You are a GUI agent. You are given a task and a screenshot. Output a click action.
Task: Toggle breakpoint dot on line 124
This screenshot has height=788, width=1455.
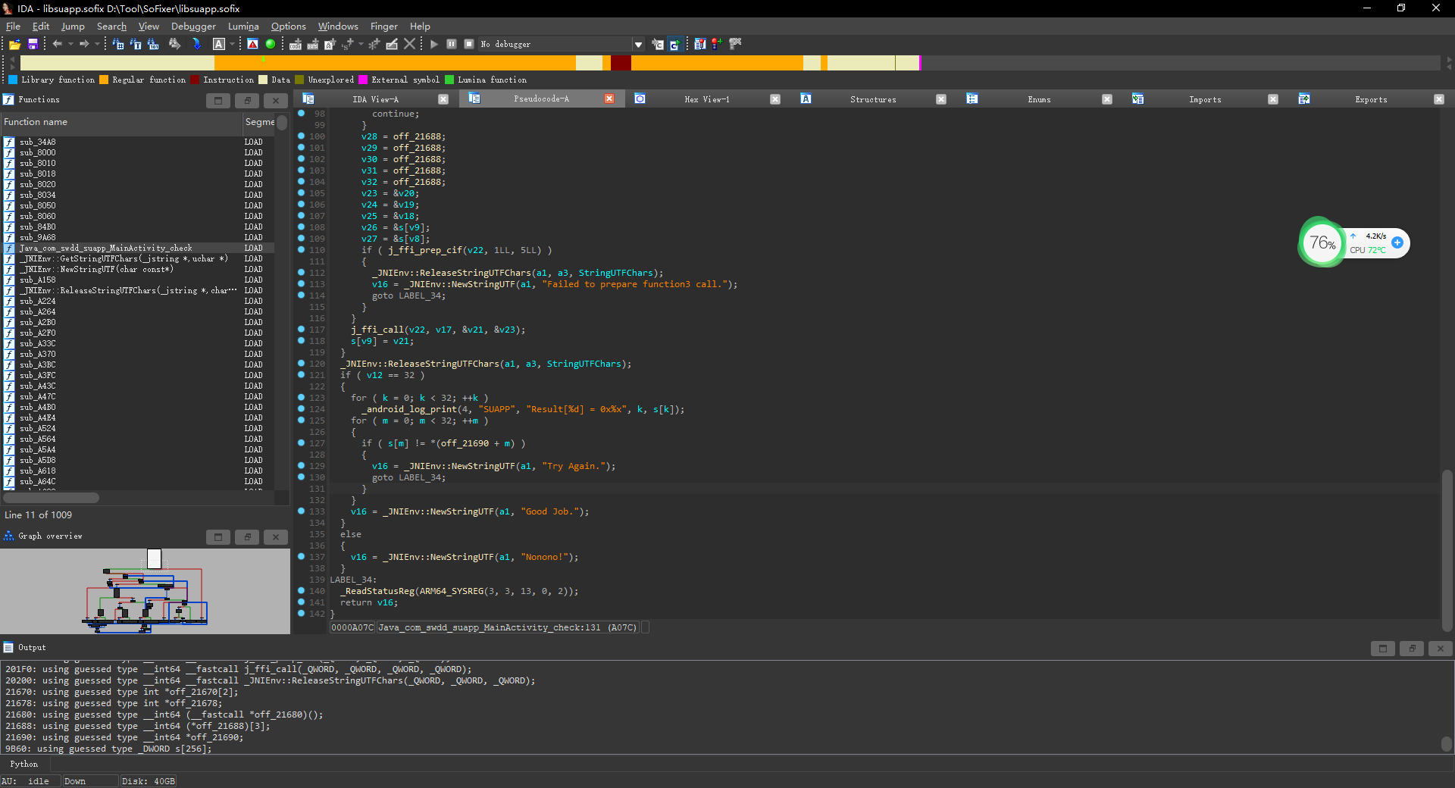(x=302, y=409)
